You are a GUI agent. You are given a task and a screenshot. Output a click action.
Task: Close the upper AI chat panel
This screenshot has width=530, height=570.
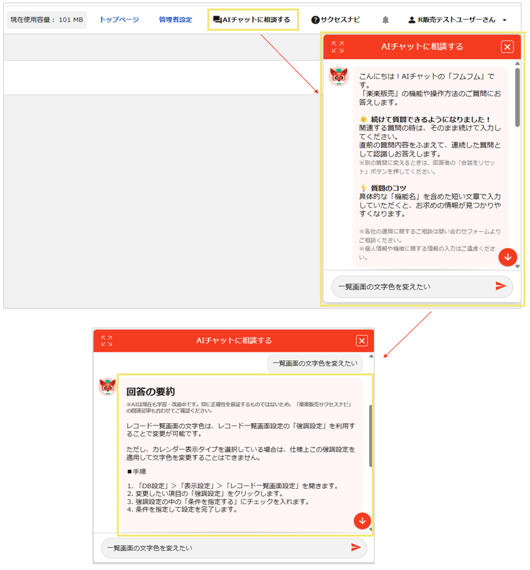pos(507,47)
